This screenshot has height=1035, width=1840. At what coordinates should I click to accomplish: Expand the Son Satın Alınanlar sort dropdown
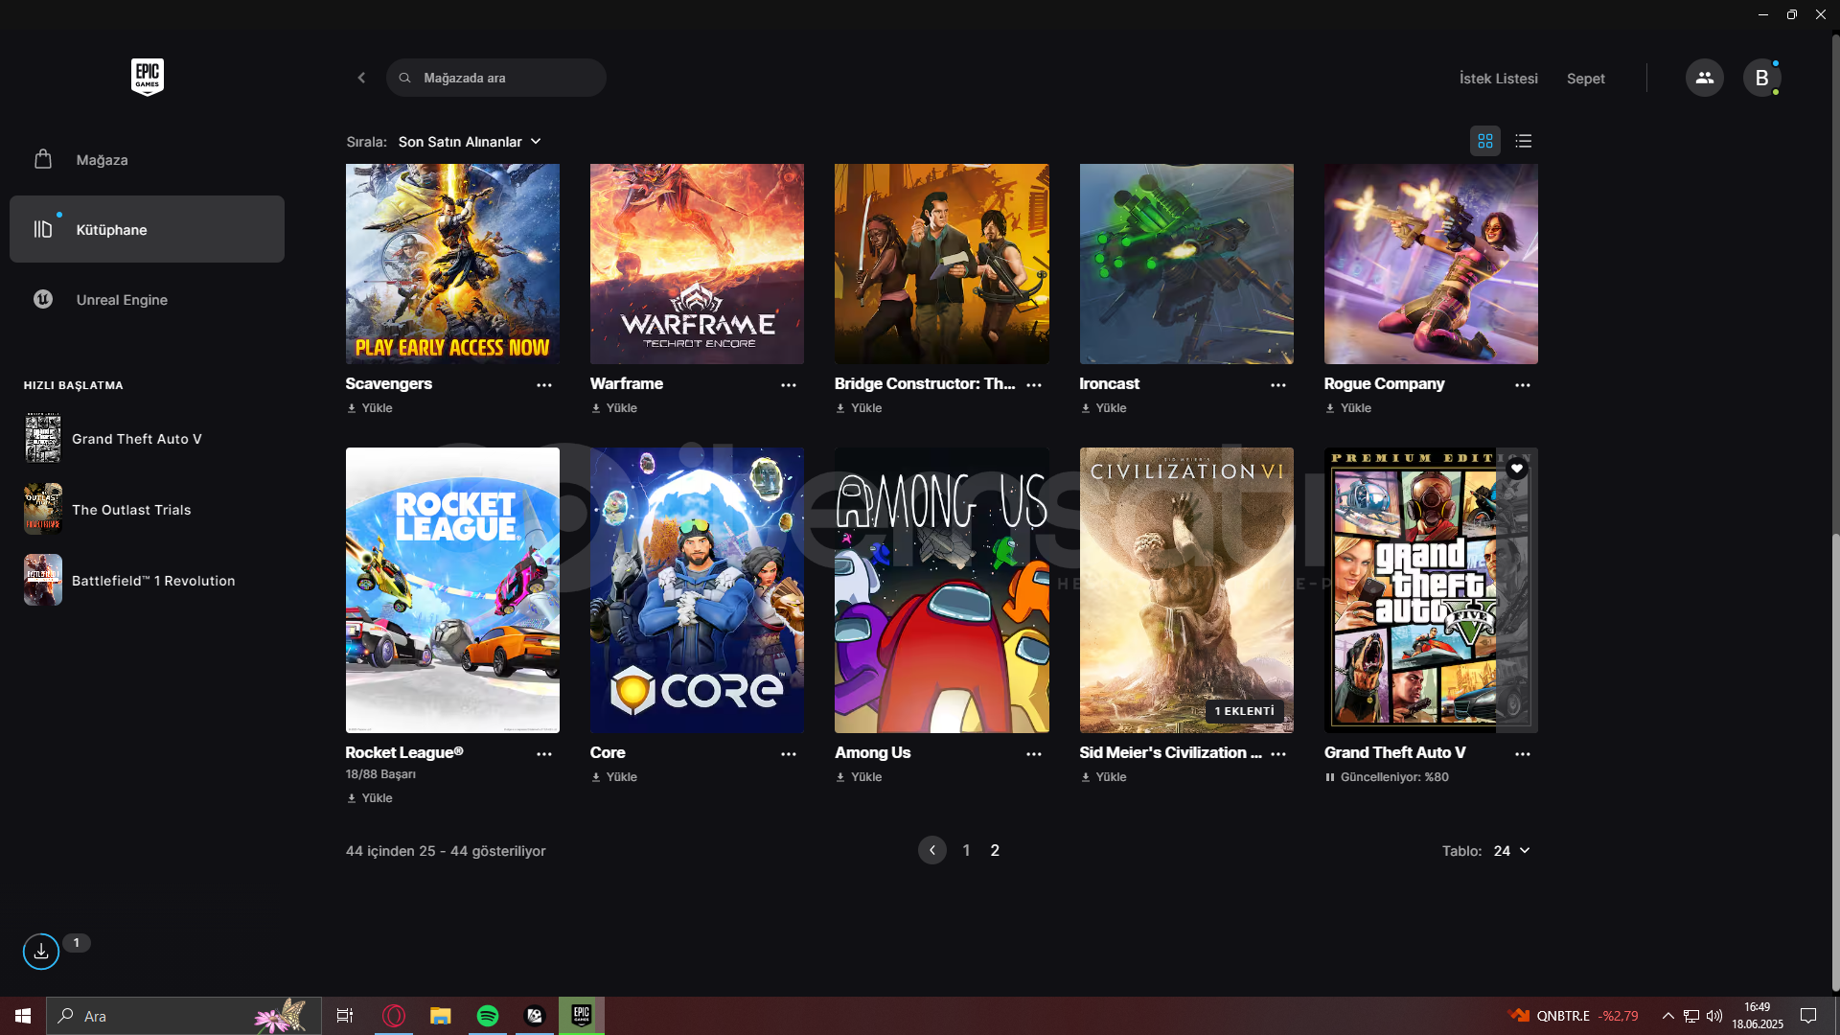pyautogui.click(x=470, y=142)
